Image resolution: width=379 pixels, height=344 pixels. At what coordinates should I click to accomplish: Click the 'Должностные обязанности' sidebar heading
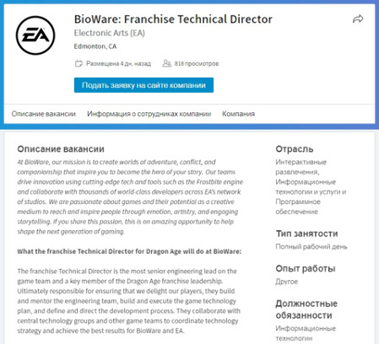coord(306,309)
